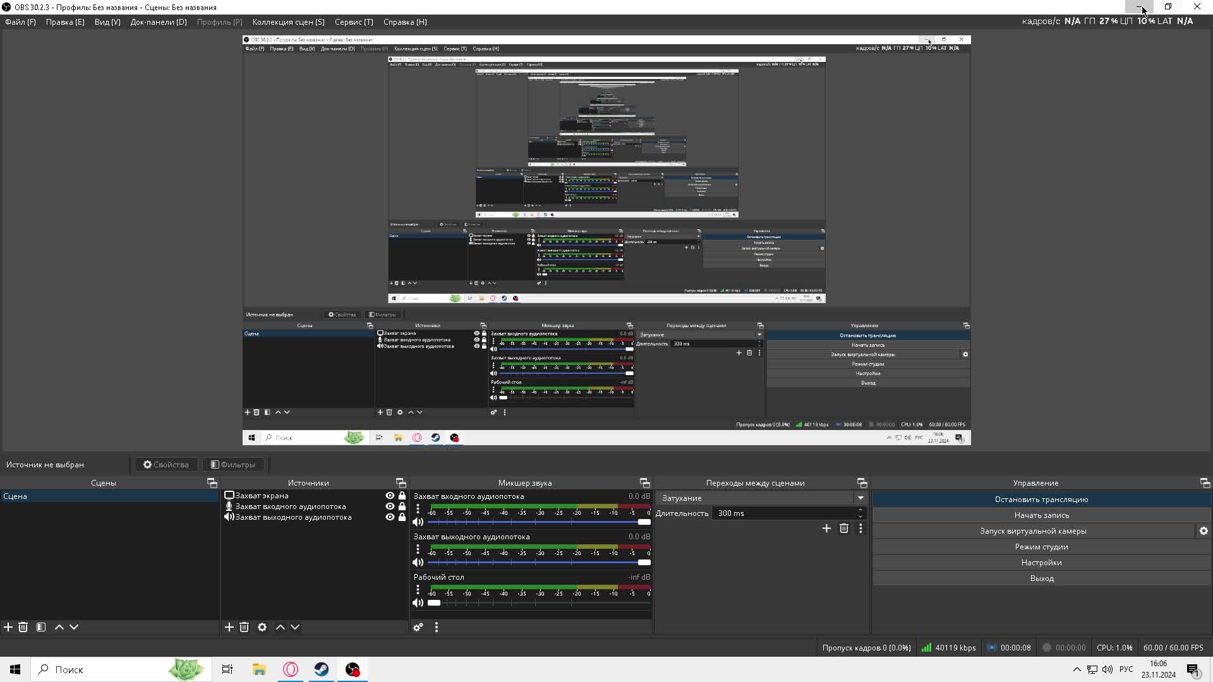1213x682 pixels.
Task: Open Сервис (T) menu
Action: point(354,21)
